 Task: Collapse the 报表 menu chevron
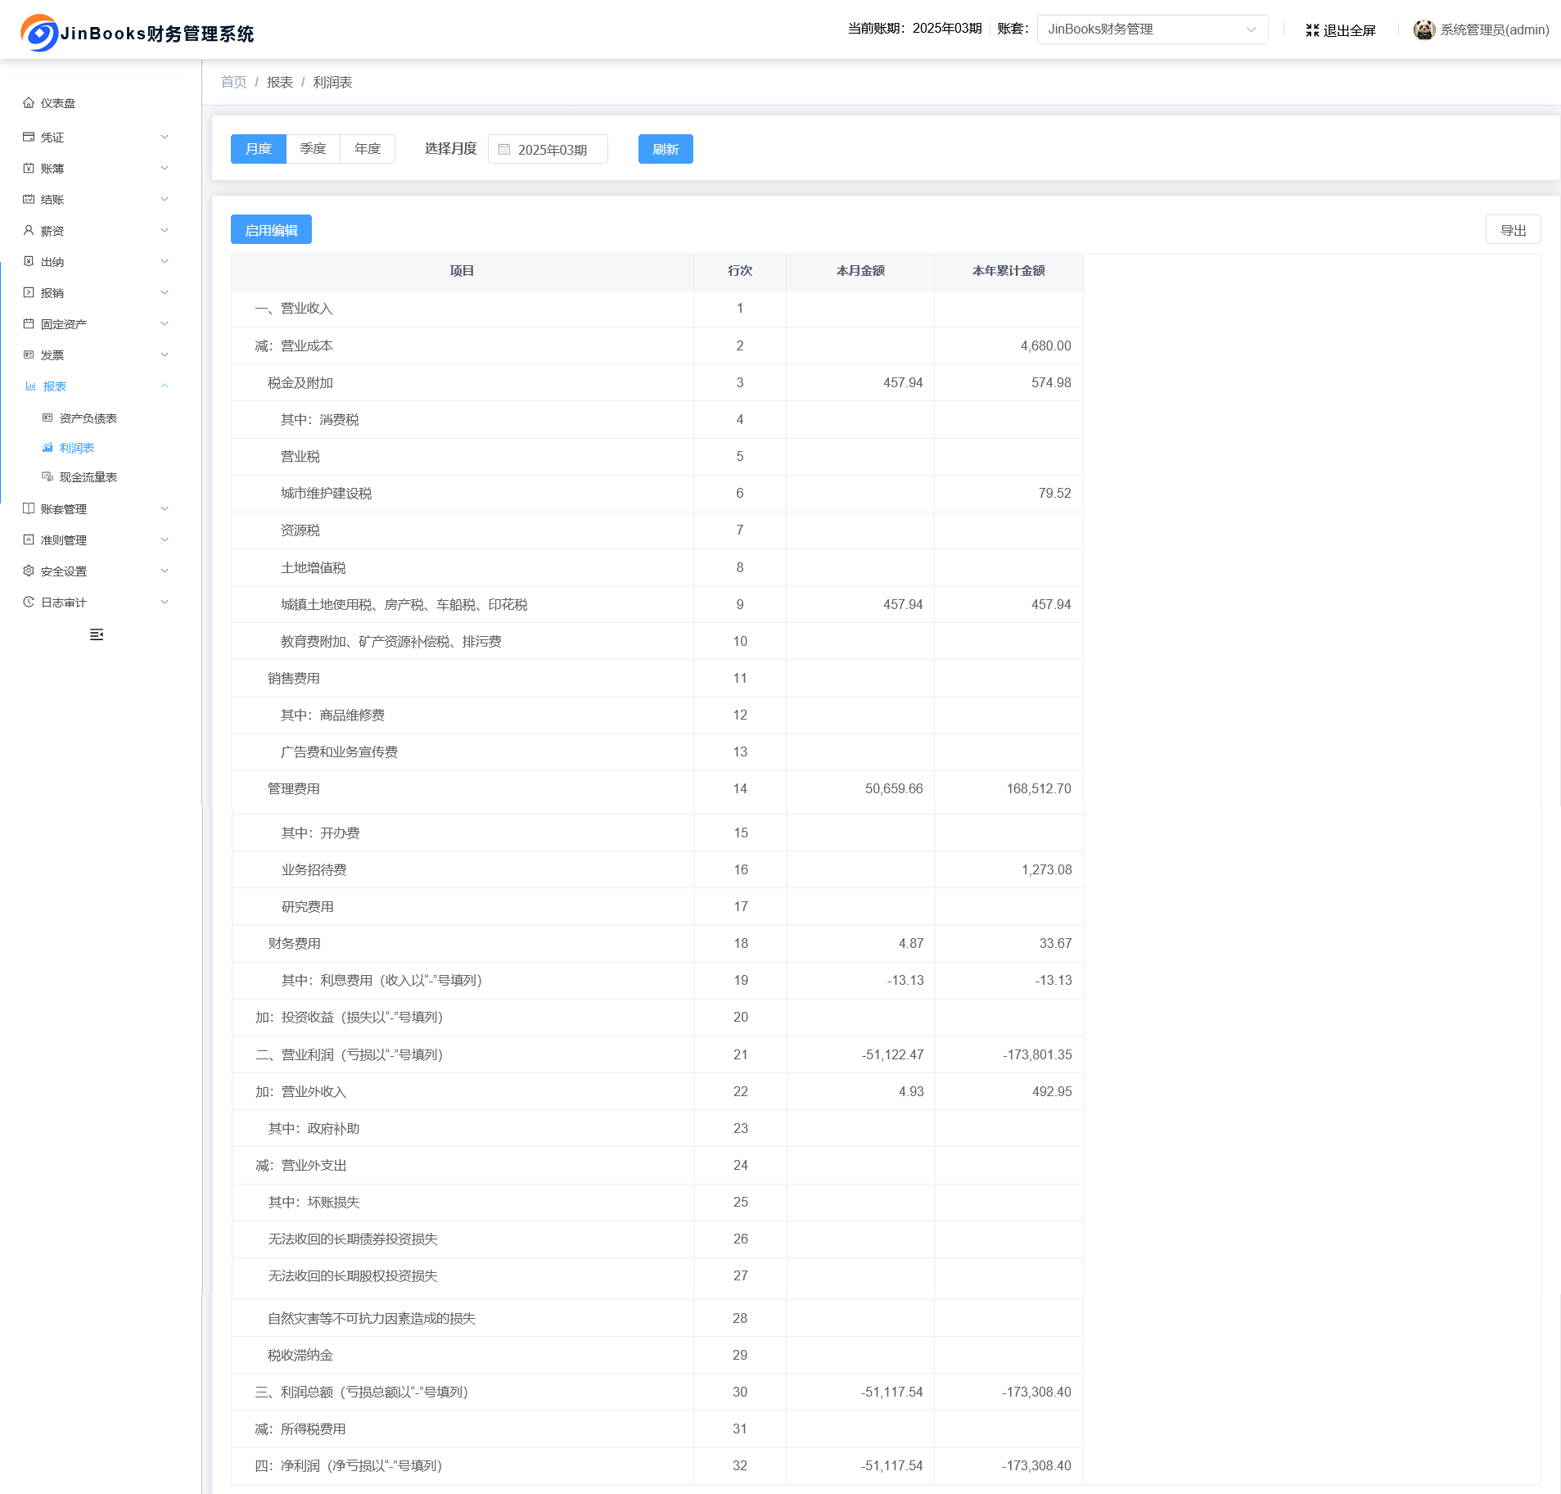(x=165, y=386)
